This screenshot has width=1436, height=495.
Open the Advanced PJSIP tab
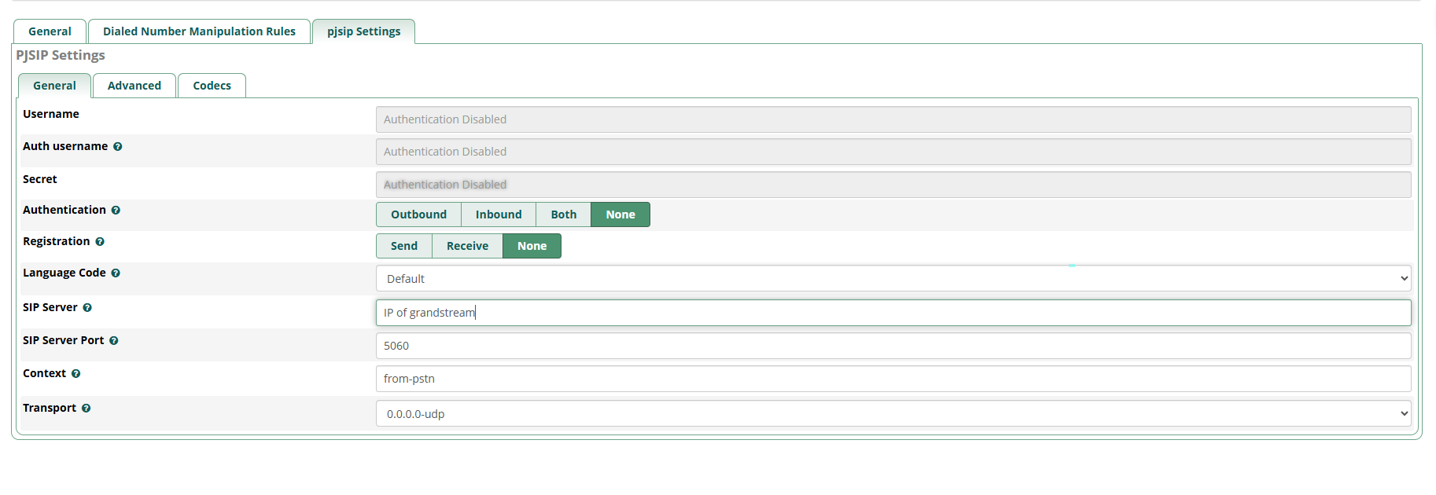point(134,86)
